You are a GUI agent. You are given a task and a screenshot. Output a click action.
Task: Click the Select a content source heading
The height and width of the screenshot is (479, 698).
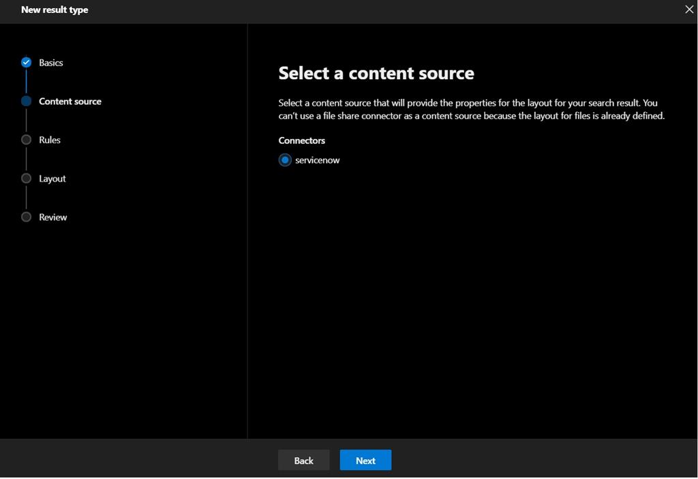[377, 72]
